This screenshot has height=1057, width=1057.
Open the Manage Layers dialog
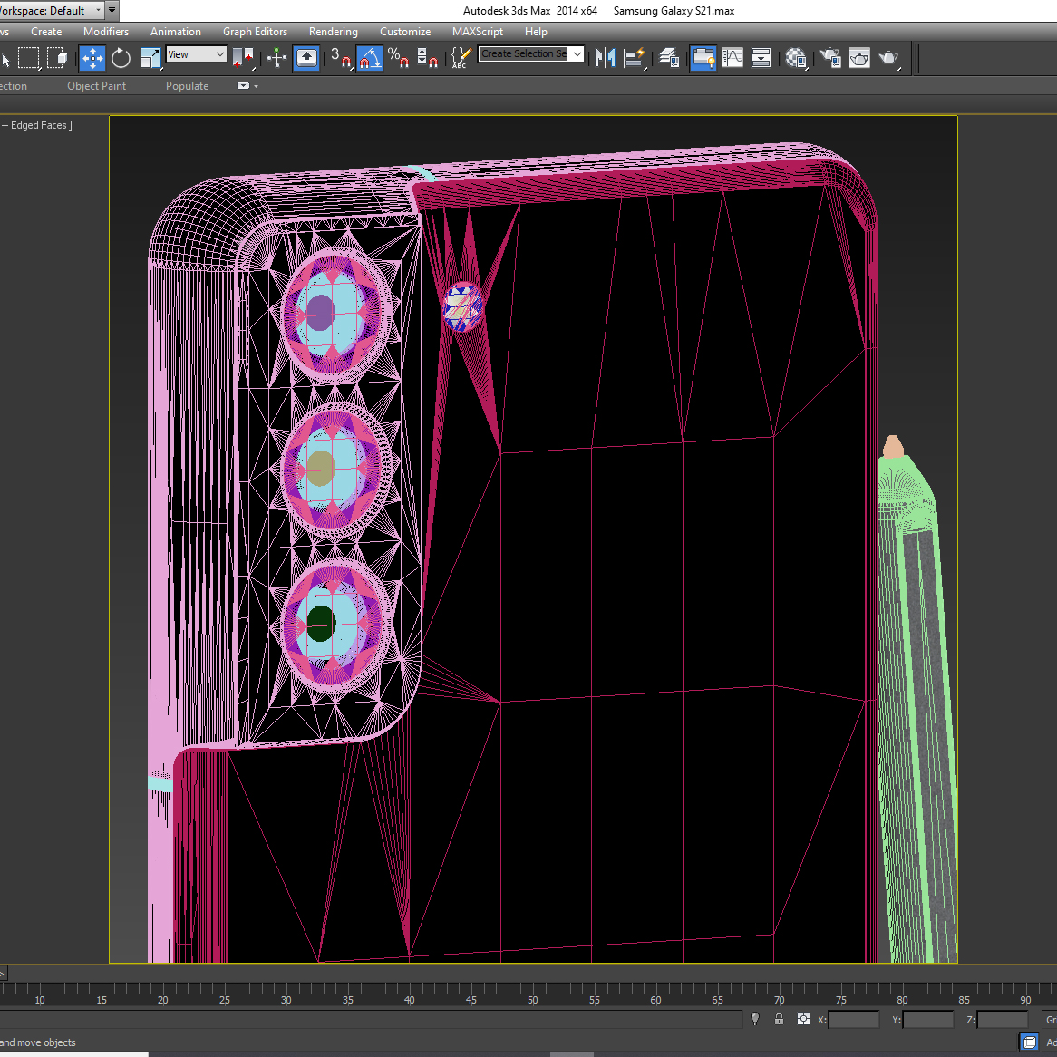[x=669, y=59]
